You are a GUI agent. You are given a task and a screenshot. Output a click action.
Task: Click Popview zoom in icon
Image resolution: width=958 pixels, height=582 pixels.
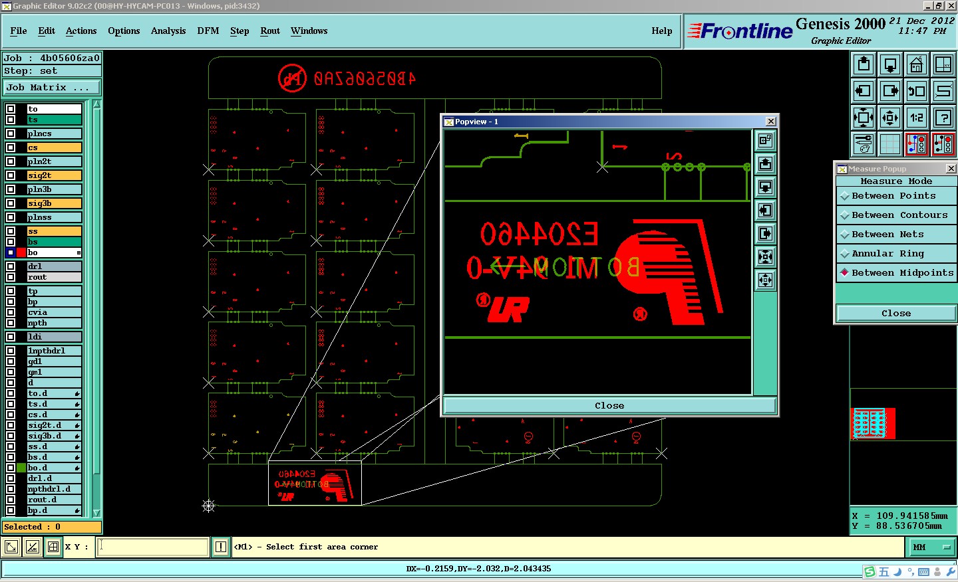coord(765,256)
